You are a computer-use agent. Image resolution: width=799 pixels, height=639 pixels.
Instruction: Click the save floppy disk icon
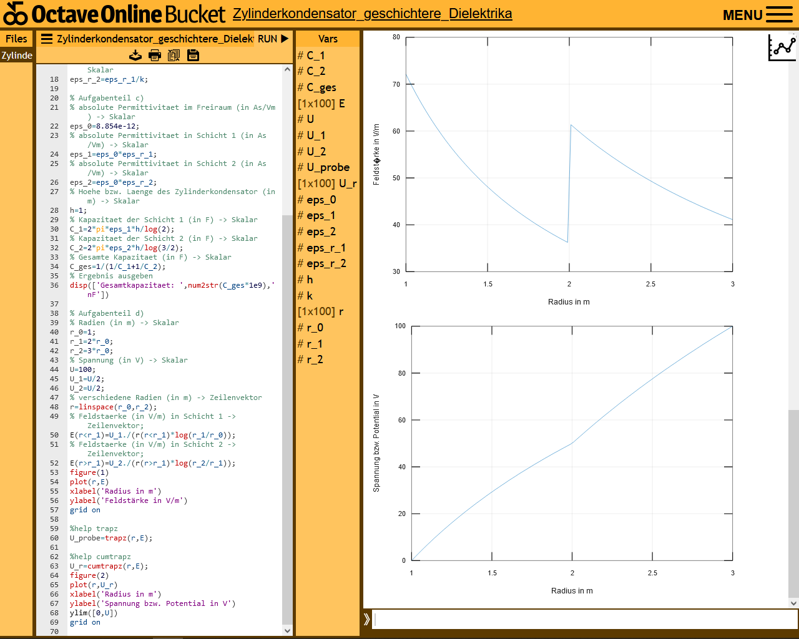tap(194, 56)
